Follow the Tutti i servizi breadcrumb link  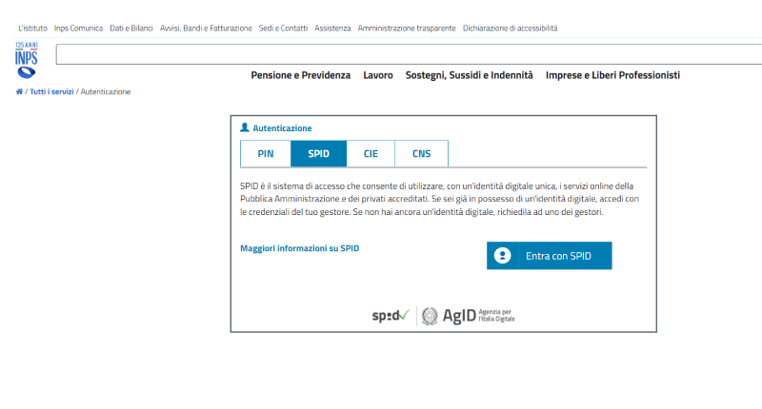click(51, 91)
